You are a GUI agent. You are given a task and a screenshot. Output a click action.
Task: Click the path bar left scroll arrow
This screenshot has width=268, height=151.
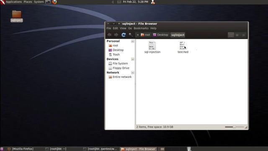[x=137, y=35]
